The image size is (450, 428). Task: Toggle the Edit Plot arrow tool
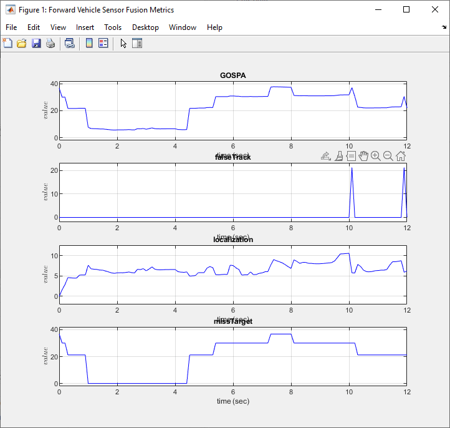(x=123, y=43)
